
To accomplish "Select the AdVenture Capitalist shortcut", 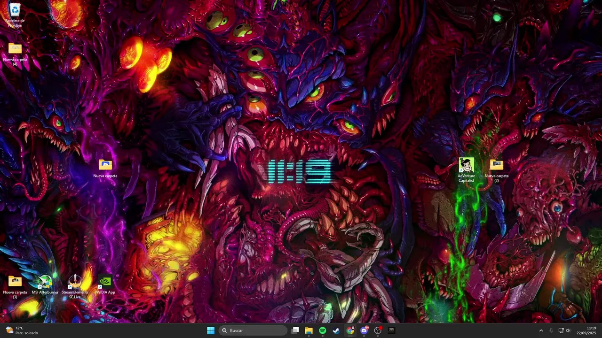I will coord(467,170).
